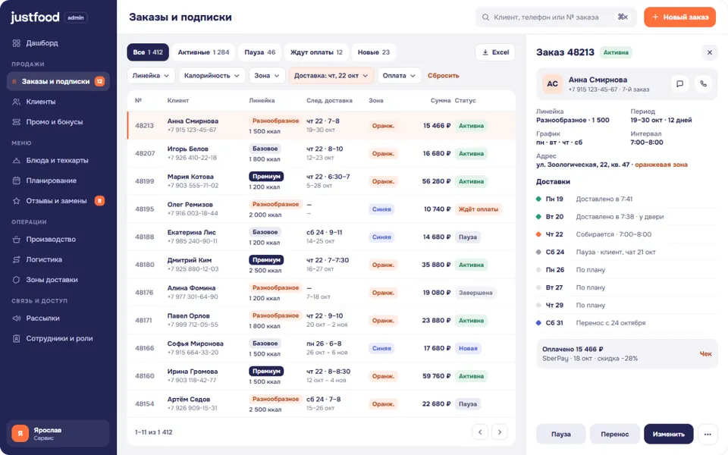
Task: Export orders with the Excel button
Action: tap(495, 52)
